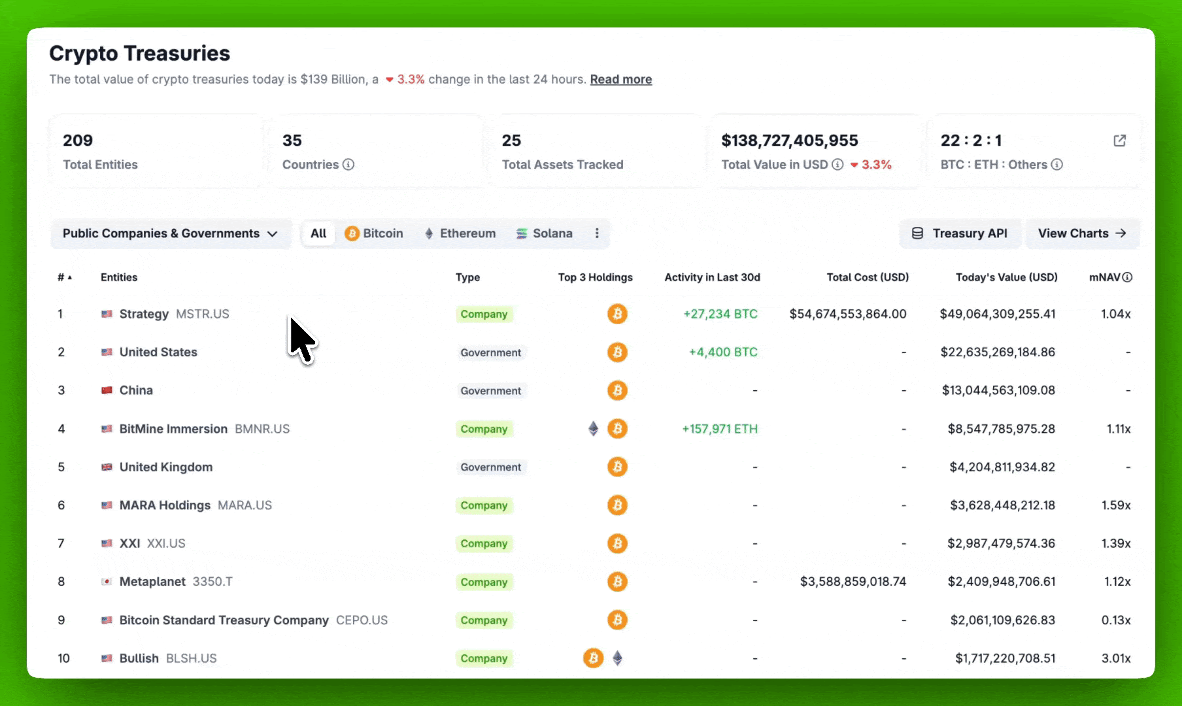Click the BTC : ETH : Others info icon
Screen dimensions: 1182x706
pos(1056,165)
